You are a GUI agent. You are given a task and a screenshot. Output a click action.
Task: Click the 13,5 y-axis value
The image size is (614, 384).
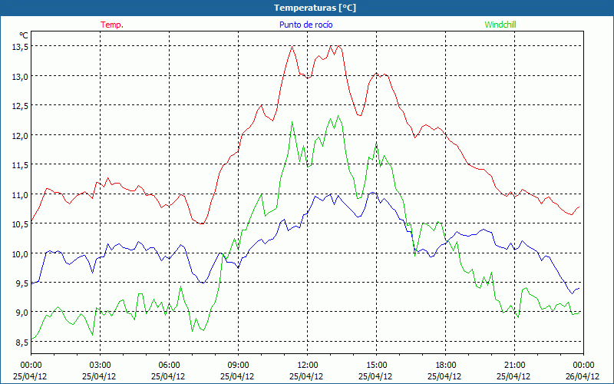point(20,46)
